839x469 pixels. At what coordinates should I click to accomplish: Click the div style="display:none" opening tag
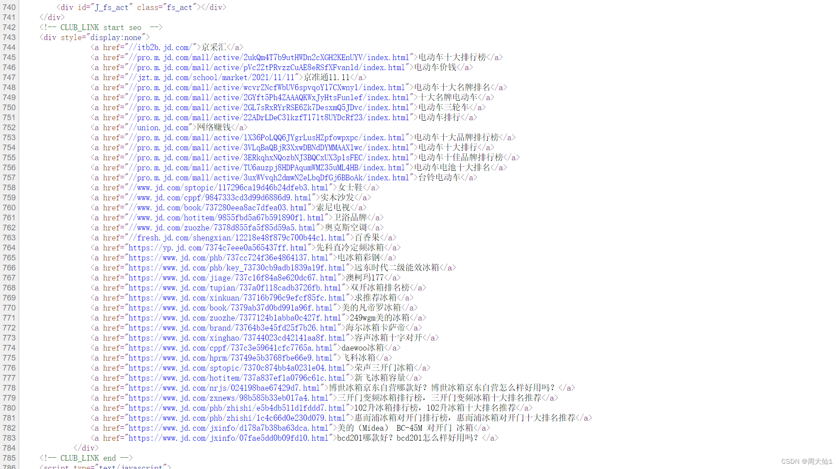[95, 37]
